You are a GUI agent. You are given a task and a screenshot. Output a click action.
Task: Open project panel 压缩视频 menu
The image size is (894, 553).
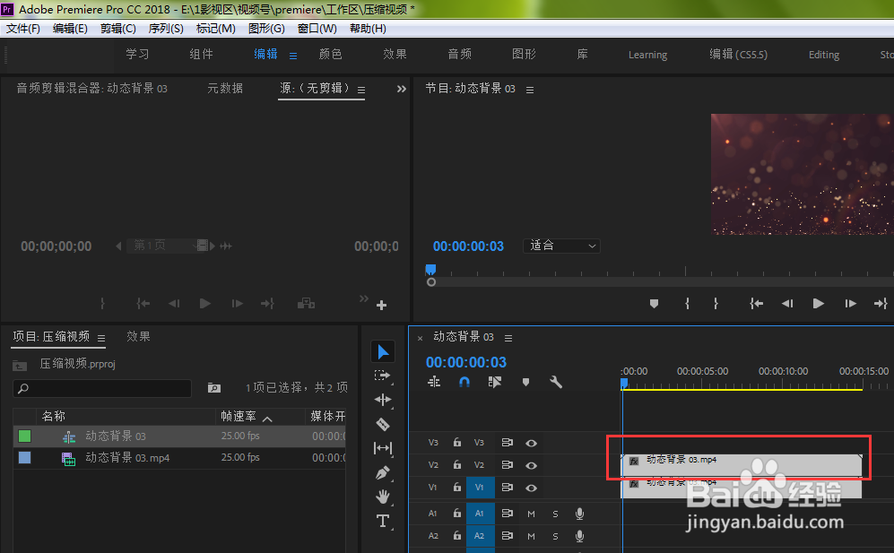[x=101, y=338]
